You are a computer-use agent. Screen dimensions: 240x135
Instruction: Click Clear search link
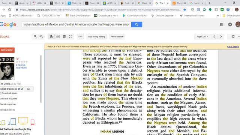pos(233,46)
